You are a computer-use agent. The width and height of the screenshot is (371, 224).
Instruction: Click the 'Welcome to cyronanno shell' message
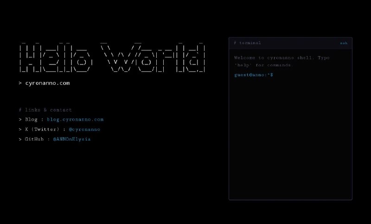[282, 62]
